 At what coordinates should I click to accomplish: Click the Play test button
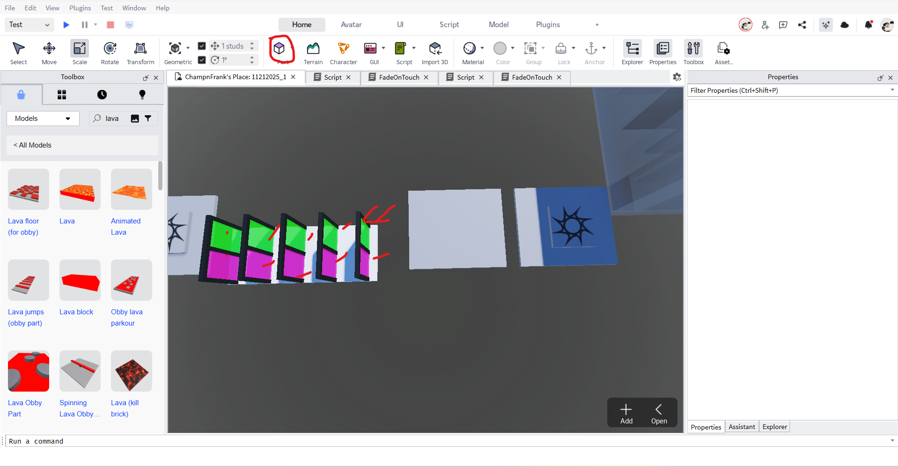(66, 24)
